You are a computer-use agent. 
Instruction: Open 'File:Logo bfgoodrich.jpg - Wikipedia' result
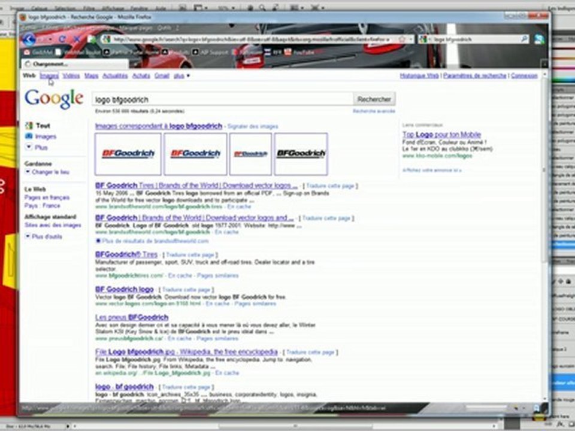pyautogui.click(x=186, y=352)
